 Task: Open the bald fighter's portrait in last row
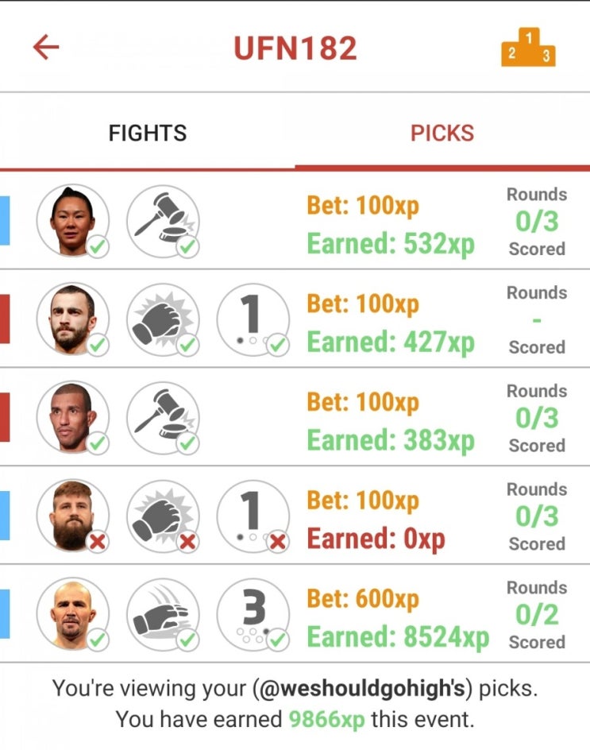(x=73, y=615)
